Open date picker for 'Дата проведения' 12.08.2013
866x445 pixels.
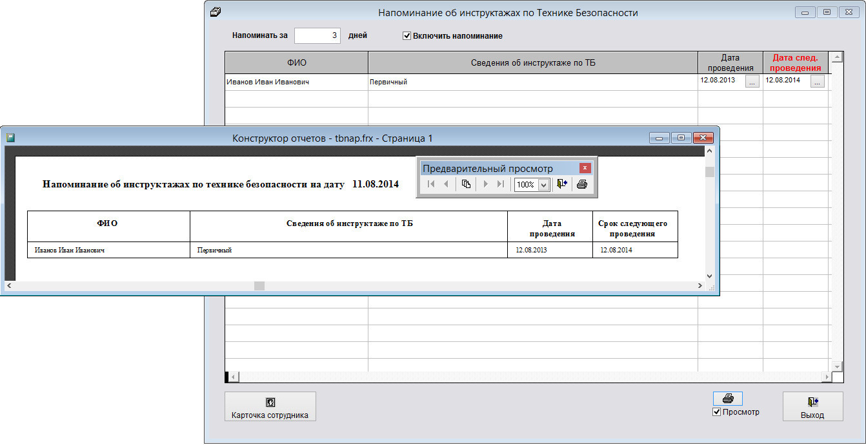(x=752, y=82)
